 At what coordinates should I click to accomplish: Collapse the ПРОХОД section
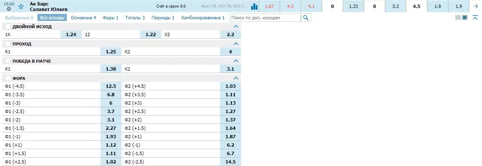pos(236,44)
